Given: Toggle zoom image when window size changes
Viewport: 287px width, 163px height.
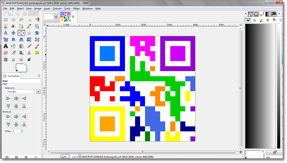Looking at the screenshot, I should click(x=240, y=25).
